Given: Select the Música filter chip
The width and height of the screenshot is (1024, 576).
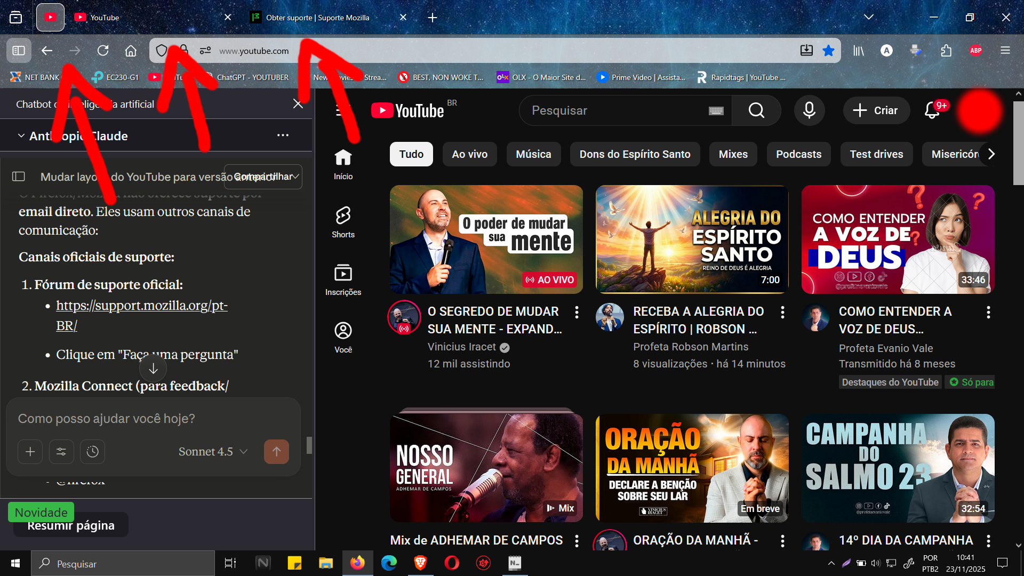Looking at the screenshot, I should tap(533, 154).
